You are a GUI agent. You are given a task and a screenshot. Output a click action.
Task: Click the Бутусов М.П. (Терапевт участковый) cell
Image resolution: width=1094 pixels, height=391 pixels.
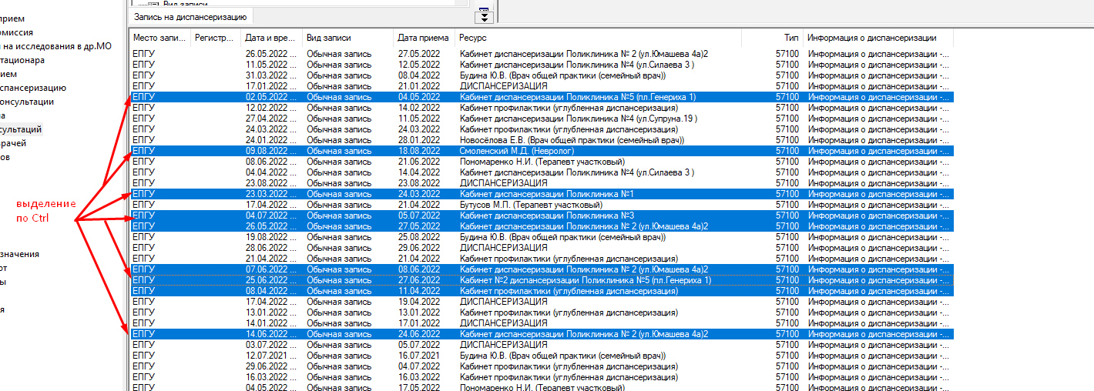pos(531,205)
